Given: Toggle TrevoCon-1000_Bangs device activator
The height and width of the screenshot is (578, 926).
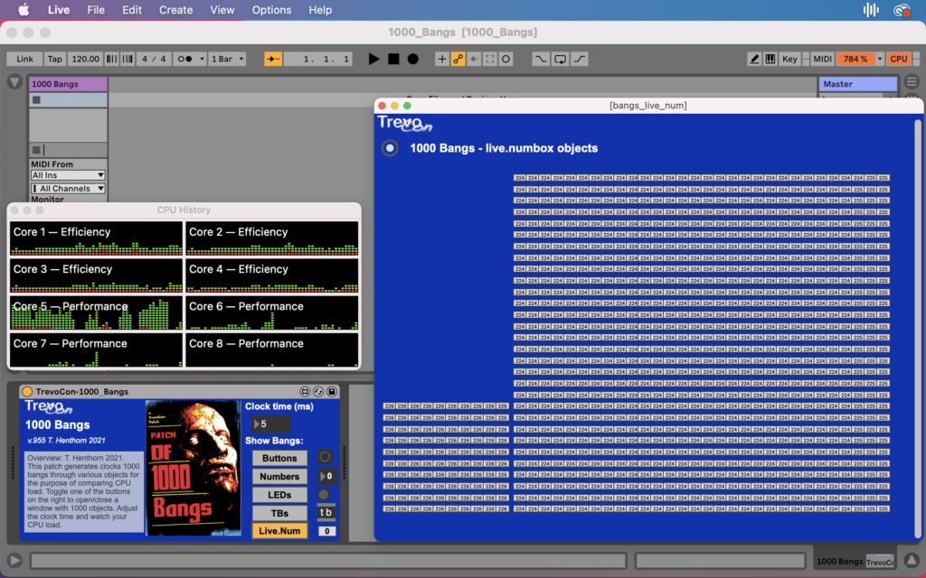Looking at the screenshot, I should (x=27, y=391).
